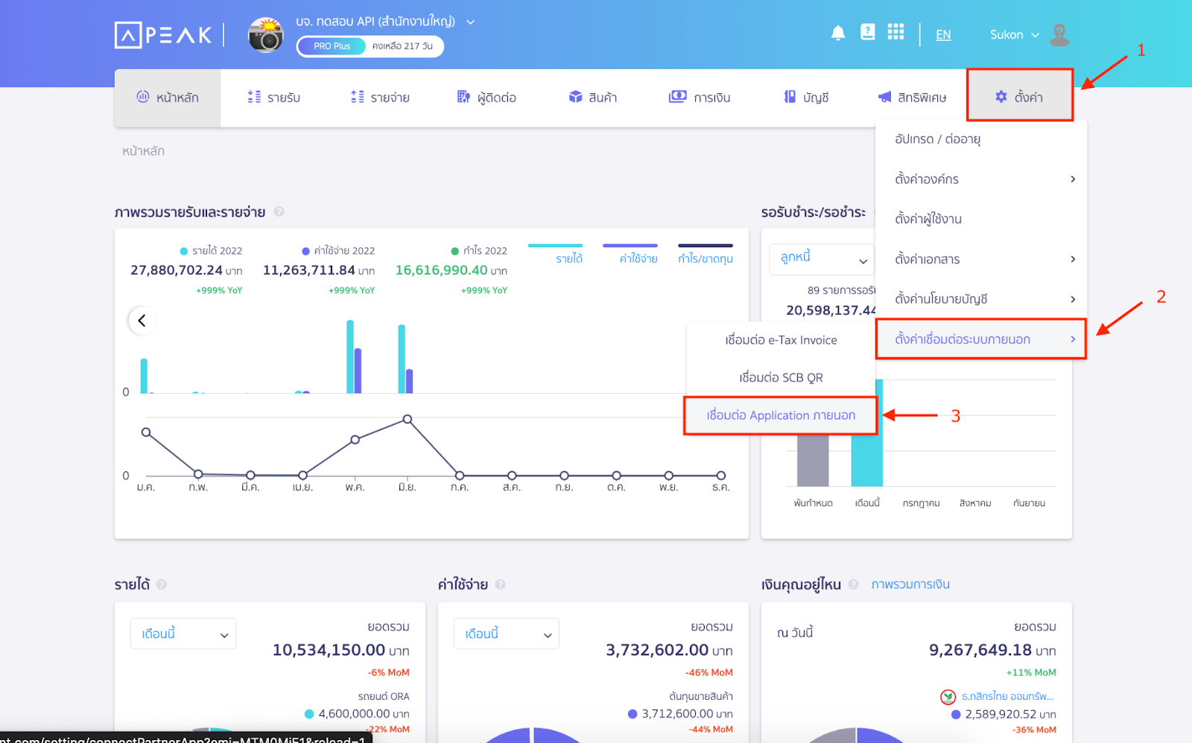Viewport: 1192px width, 743px height.
Task: Expand ตั้งค่าเอกสาร submenu
Action: [x=981, y=259]
